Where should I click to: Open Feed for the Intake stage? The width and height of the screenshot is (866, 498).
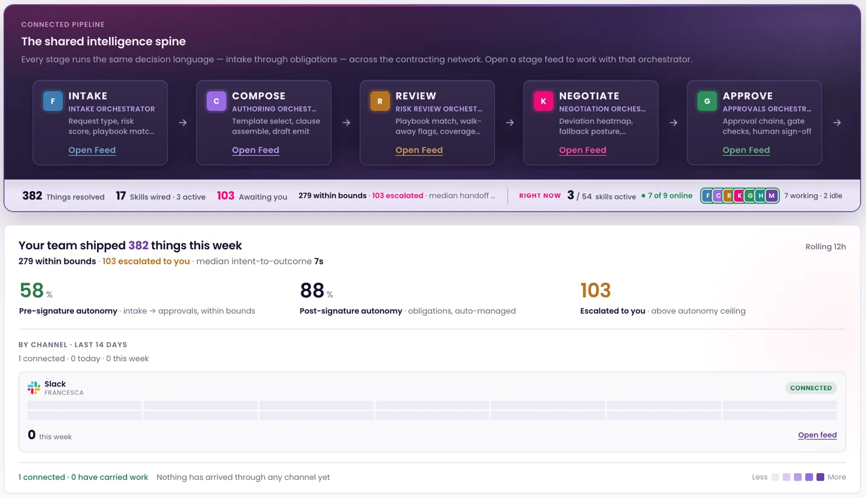click(x=92, y=150)
